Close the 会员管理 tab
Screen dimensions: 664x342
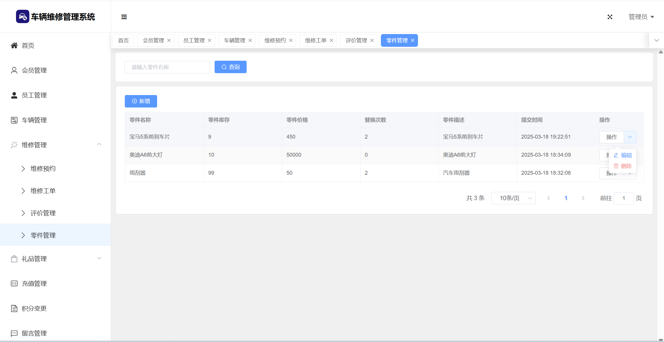[x=169, y=41]
